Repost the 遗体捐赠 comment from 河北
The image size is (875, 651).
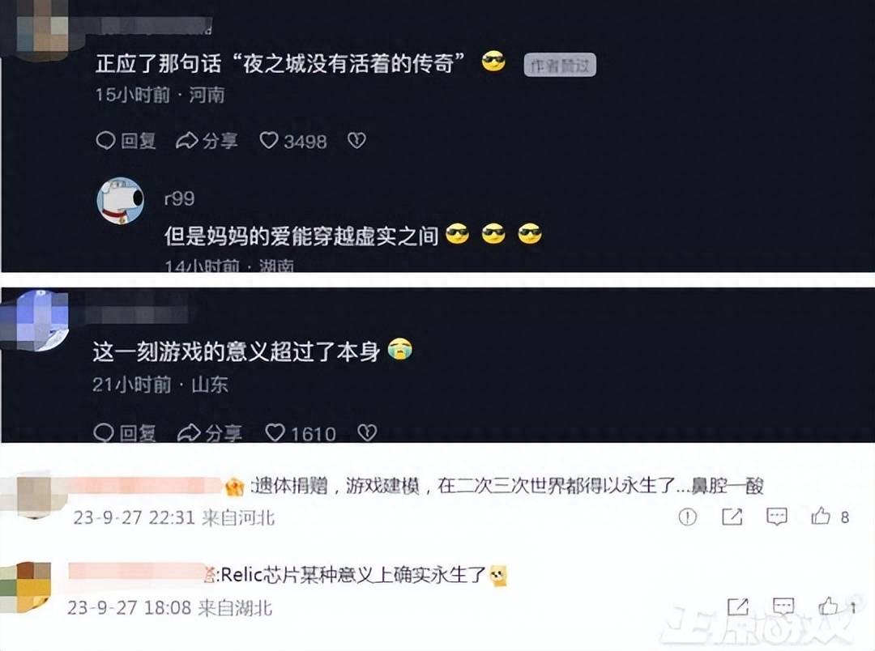click(x=732, y=517)
